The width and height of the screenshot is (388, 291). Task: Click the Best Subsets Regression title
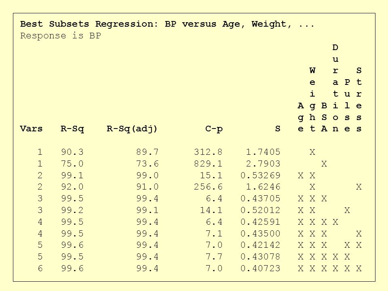(167, 24)
